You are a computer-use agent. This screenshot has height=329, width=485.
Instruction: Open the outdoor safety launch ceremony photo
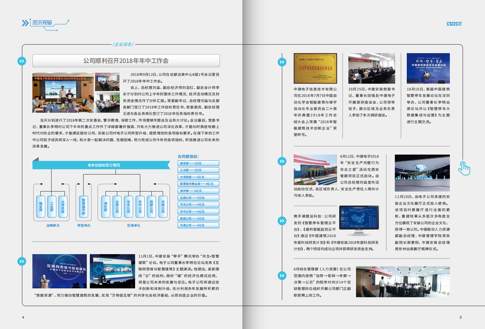pos(315,170)
